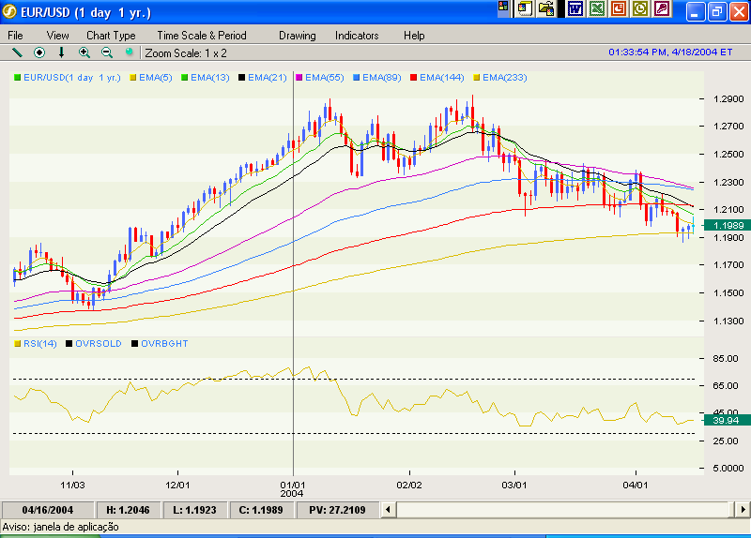The height and width of the screenshot is (538, 751).
Task: Click the 01/01 2004 date axis label
Action: (292, 489)
